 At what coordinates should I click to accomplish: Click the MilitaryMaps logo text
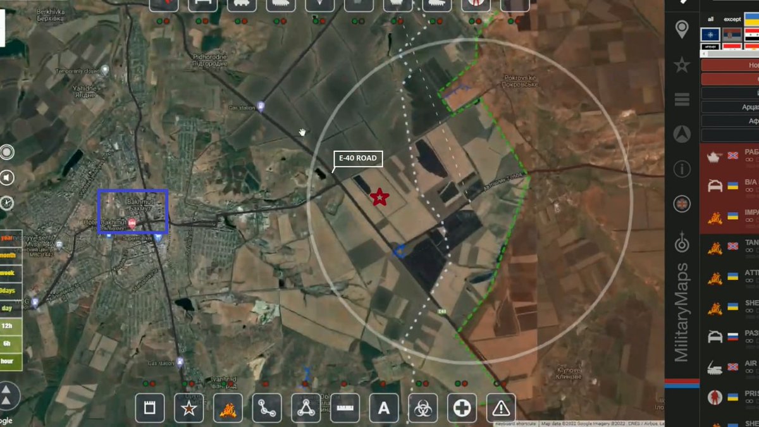682,313
